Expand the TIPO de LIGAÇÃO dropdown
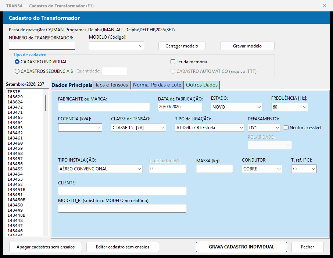Image resolution: width=333 pixels, height=258 pixels. coord(210,128)
